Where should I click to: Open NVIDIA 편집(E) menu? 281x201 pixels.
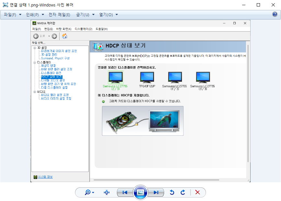pos(49,29)
